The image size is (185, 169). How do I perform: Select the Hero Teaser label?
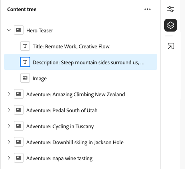pos(39,31)
